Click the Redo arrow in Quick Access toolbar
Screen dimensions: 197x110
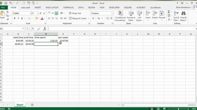click(17, 3)
